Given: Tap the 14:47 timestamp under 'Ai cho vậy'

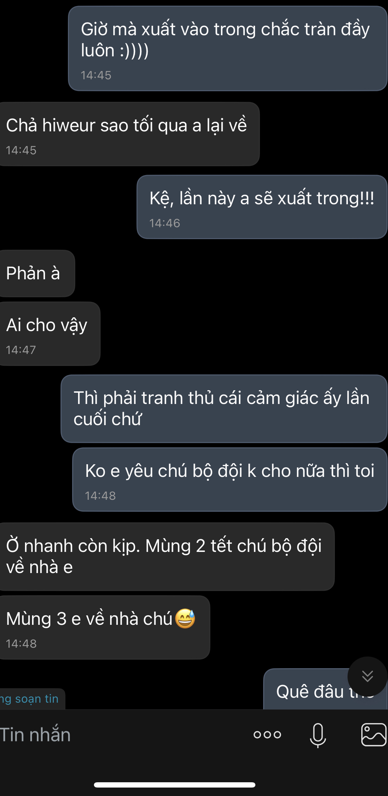Looking at the screenshot, I should coord(21,350).
